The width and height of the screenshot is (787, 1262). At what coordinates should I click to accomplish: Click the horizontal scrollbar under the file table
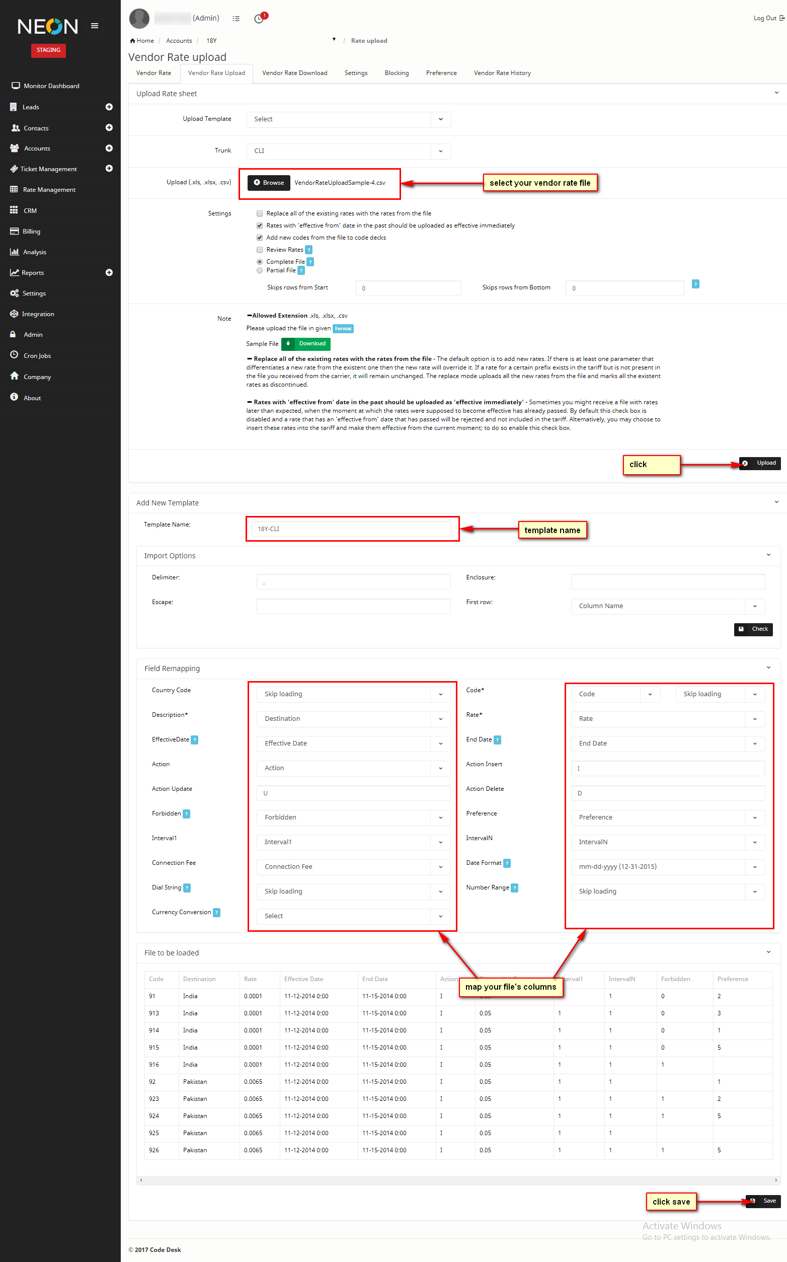click(458, 1180)
